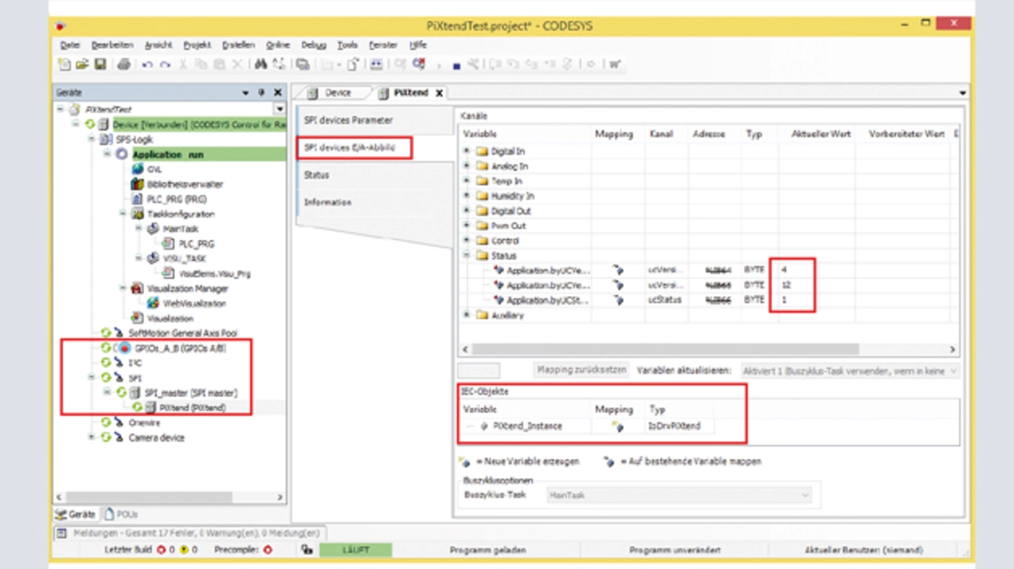Click the Logout toolbar icon with red X

tap(419, 65)
